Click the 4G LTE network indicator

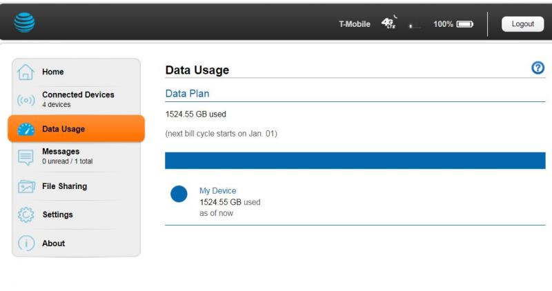pyautogui.click(x=389, y=23)
